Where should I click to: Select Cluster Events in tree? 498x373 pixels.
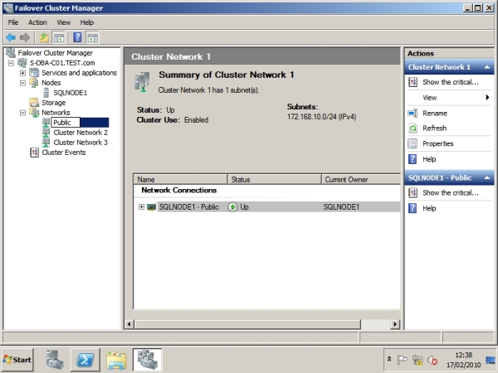[x=64, y=153]
